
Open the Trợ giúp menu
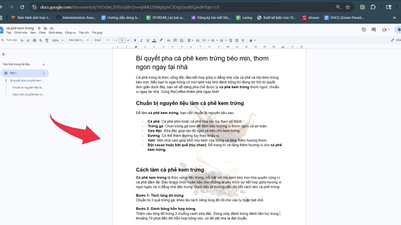point(97,33)
